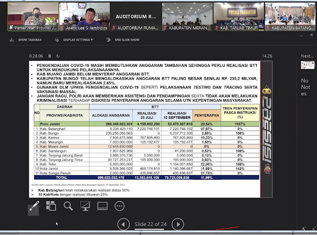Advance to the next slide arrow
The image size is (317, 235).
178,224
